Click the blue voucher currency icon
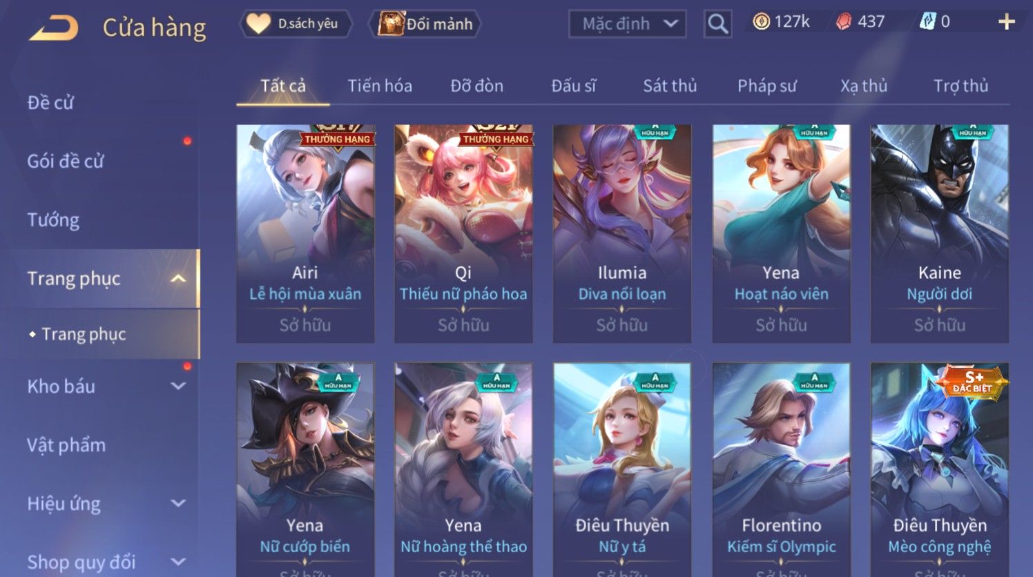The height and width of the screenshot is (577, 1033). (927, 22)
